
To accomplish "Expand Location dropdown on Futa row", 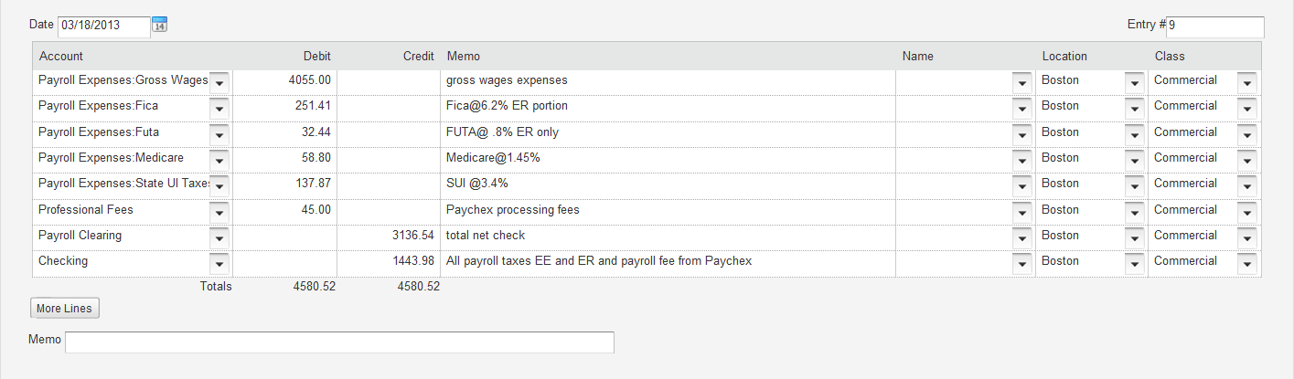I will (1135, 134).
